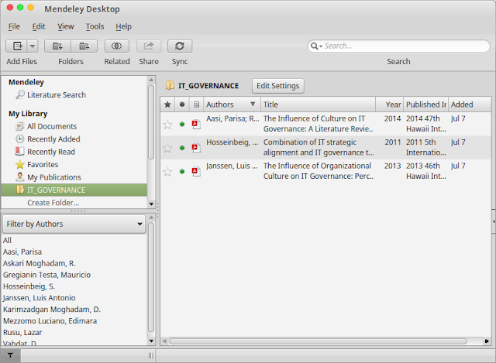Click the Sync toolbar icon
This screenshot has width=496, height=363.
coord(180,46)
